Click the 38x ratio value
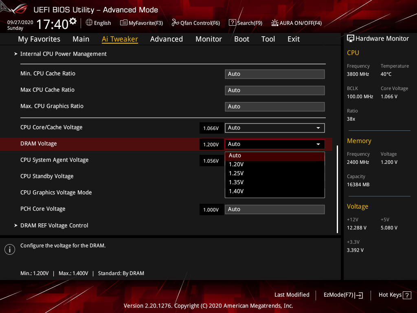Screen dimensions: 417x313 pyautogui.click(x=351, y=119)
